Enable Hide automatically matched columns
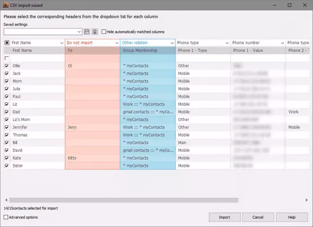Screen dimensions: 313x227 click(104, 32)
